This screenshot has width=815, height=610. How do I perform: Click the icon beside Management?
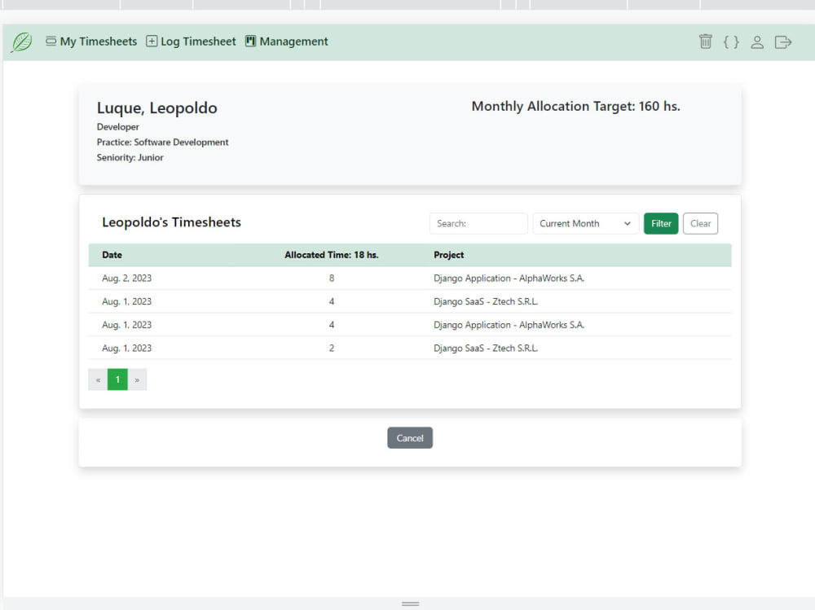click(x=249, y=41)
